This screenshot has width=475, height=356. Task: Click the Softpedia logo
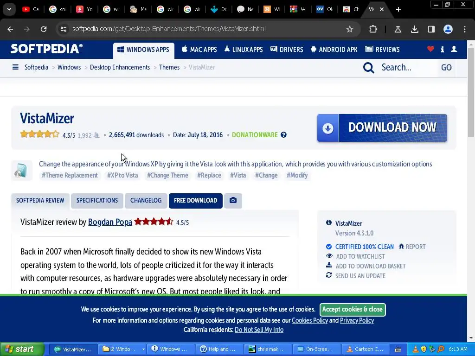coord(46,49)
